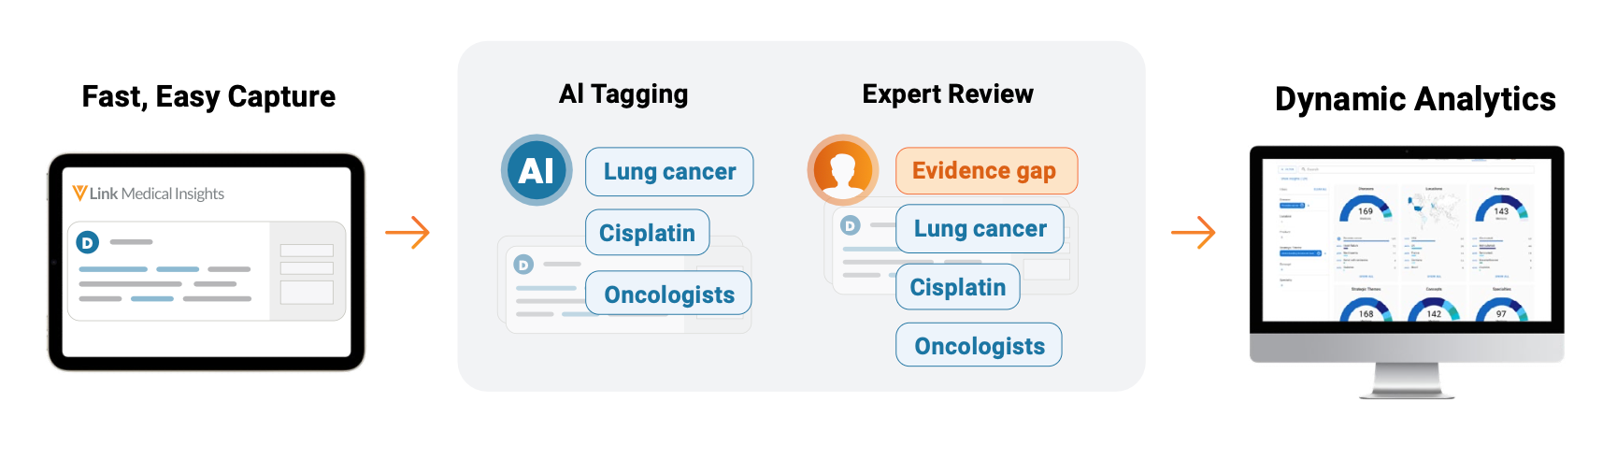Click the Veeva Link logo on the tablet
The height and width of the screenshot is (460, 1617).
pyautogui.click(x=80, y=193)
